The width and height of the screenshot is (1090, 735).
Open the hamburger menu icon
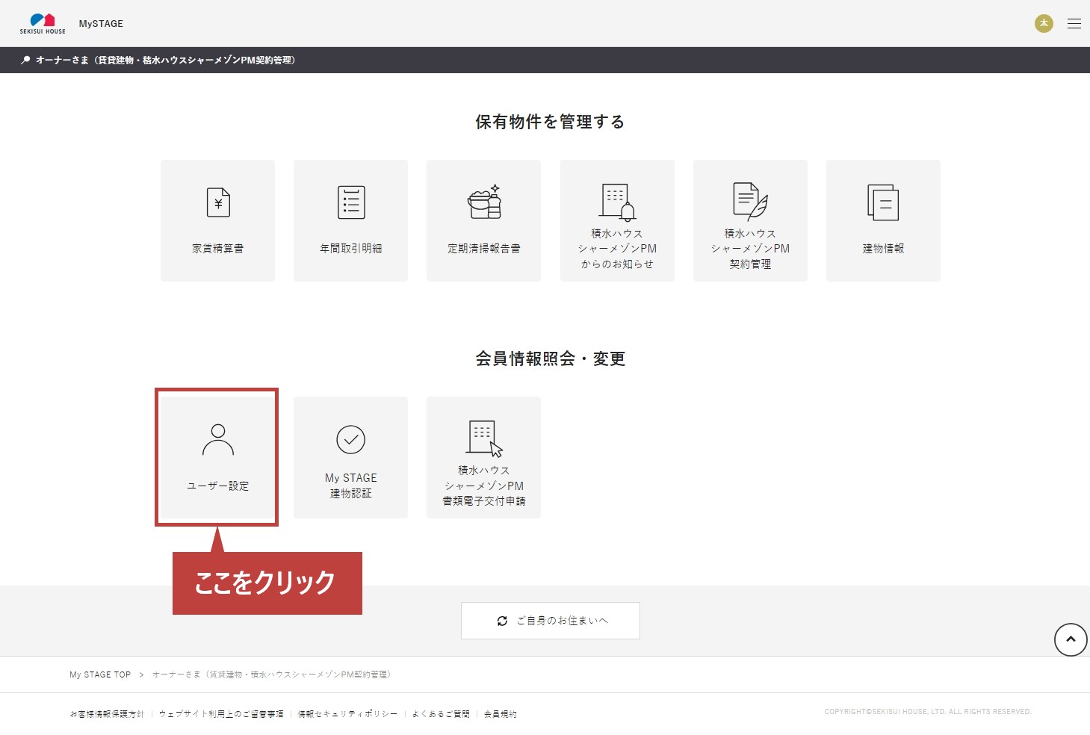click(1074, 24)
